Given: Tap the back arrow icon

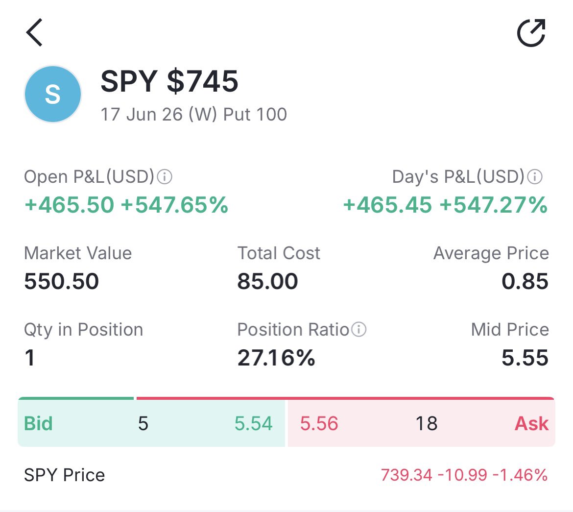Looking at the screenshot, I should pos(34,32).
